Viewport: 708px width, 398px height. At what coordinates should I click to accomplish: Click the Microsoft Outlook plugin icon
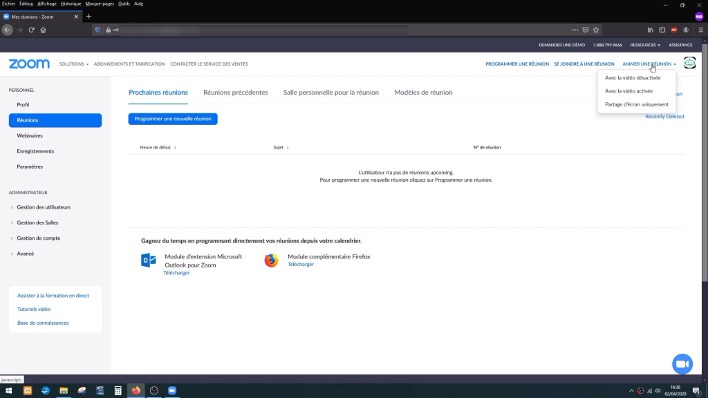pyautogui.click(x=149, y=260)
